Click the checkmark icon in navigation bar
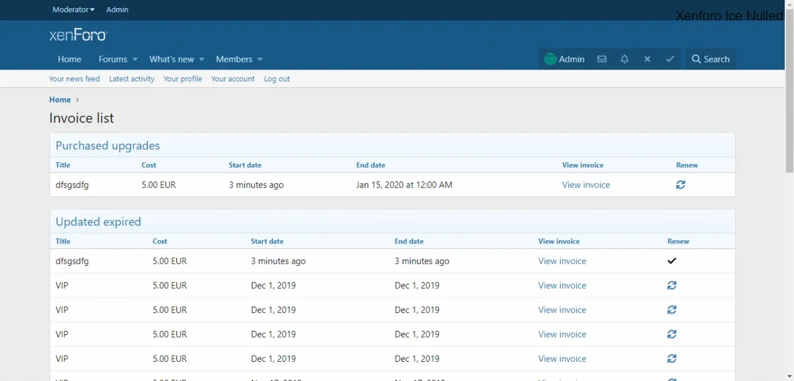The image size is (794, 381). pyautogui.click(x=670, y=59)
